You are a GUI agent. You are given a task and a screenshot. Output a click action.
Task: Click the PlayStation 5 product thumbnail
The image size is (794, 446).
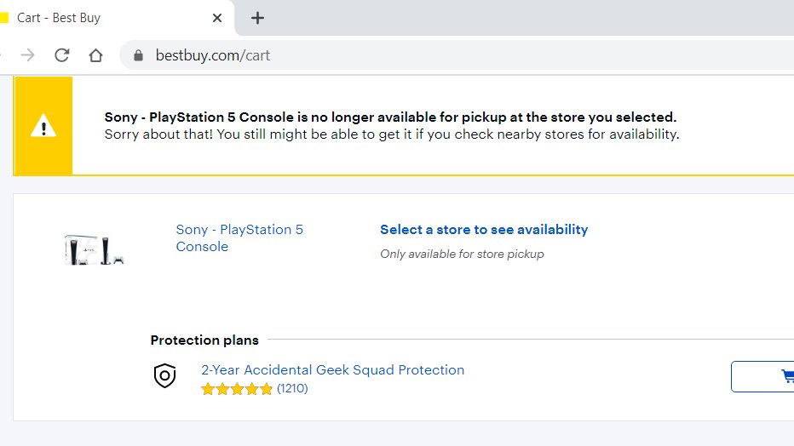tap(95, 249)
